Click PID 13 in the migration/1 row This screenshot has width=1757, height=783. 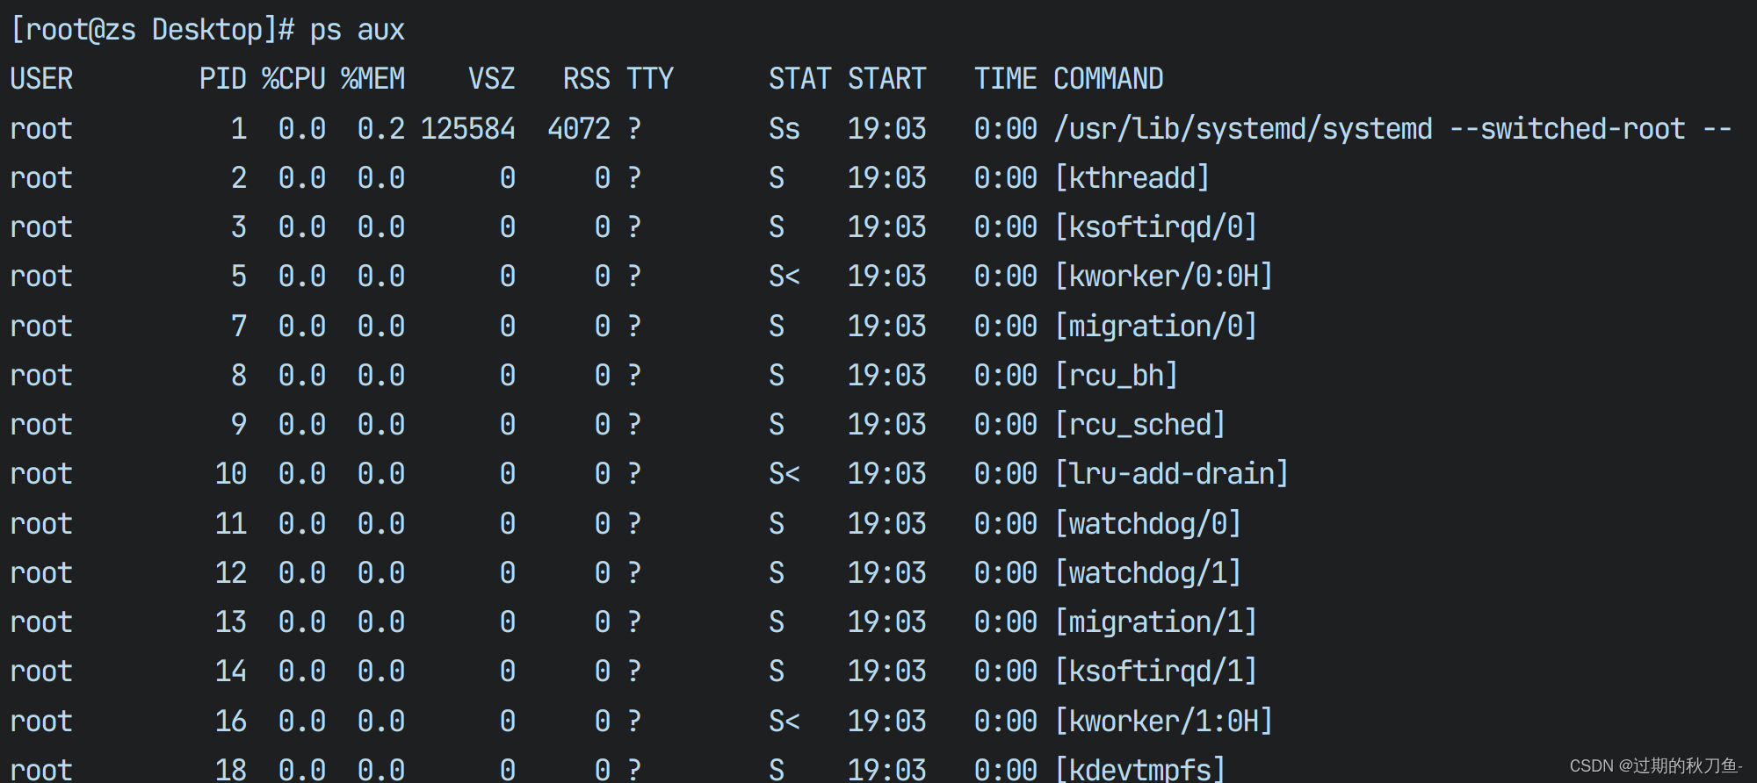point(230,622)
